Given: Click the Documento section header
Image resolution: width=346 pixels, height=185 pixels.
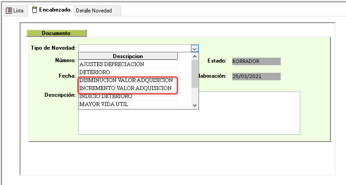Looking at the screenshot, I should click(56, 33).
